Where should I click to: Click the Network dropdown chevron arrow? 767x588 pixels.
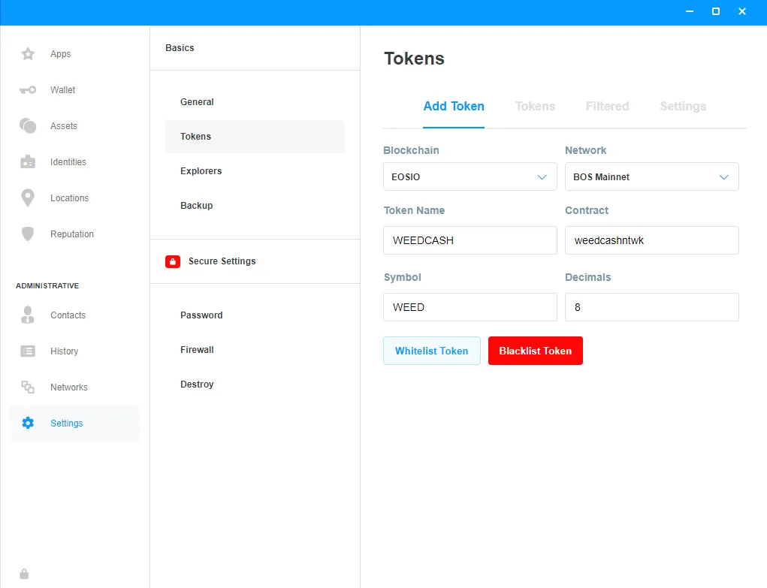pos(724,177)
